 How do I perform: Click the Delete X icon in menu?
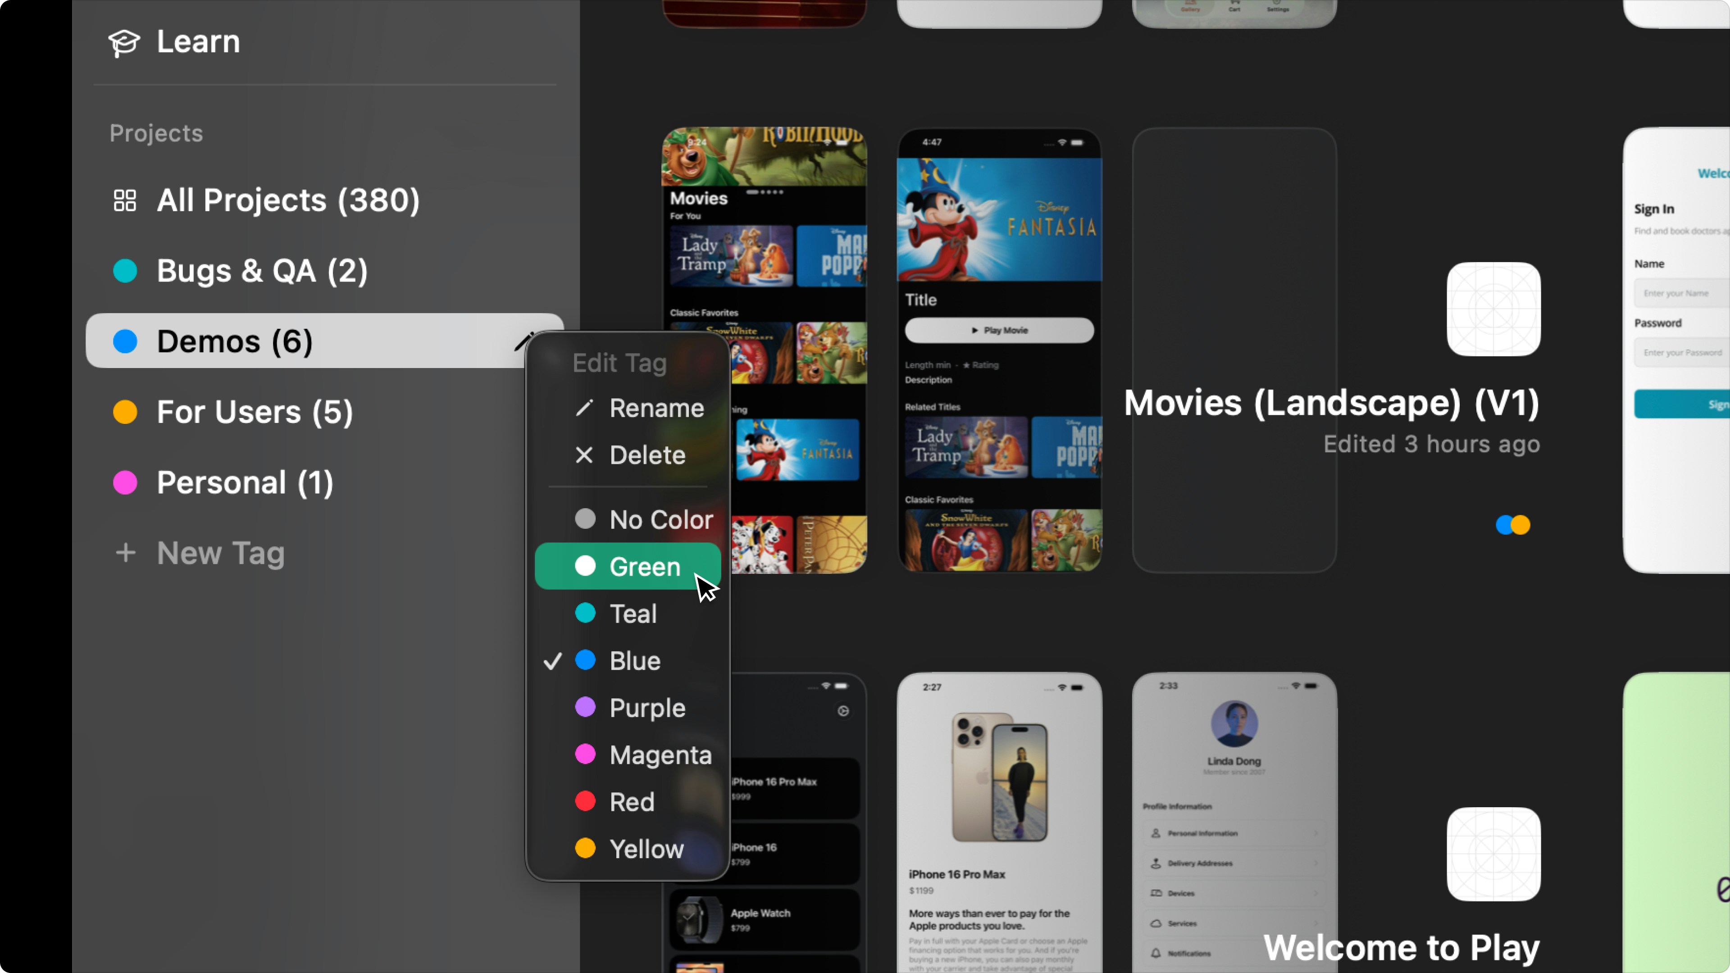(x=584, y=455)
